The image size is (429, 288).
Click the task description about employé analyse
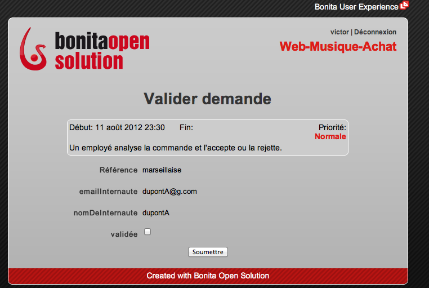[175, 148]
